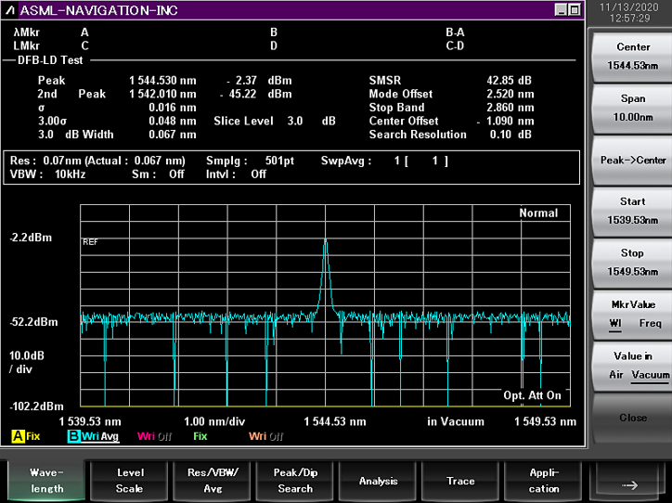Open the Peak/Dip Search menu
This screenshot has width=672, height=503.
tap(295, 481)
